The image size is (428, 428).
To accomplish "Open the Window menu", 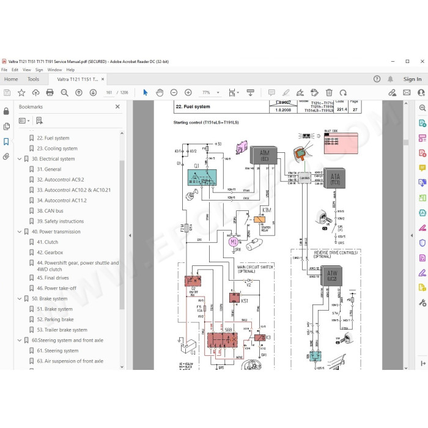I will pos(54,70).
